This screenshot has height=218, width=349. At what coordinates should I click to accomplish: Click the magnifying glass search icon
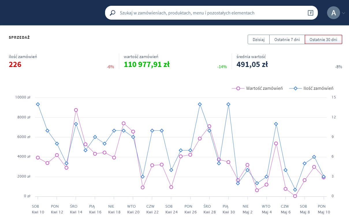(x=113, y=13)
